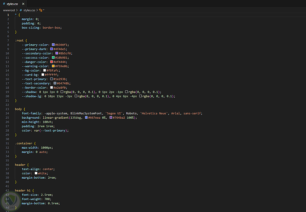Click the red --danger-color swatch
The width and height of the screenshot is (306, 212).
pyautogui.click(x=52, y=62)
